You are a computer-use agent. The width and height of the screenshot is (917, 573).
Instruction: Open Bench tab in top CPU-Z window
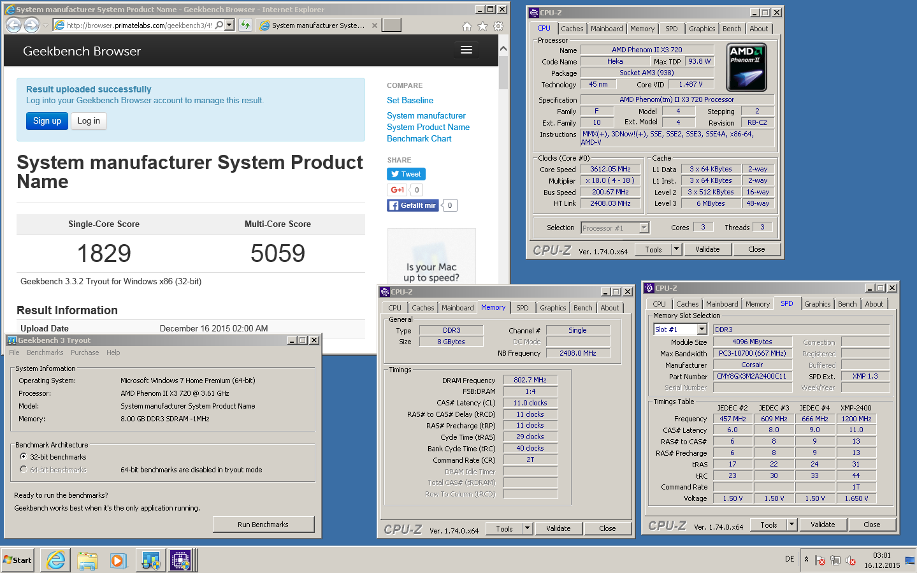pyautogui.click(x=732, y=29)
